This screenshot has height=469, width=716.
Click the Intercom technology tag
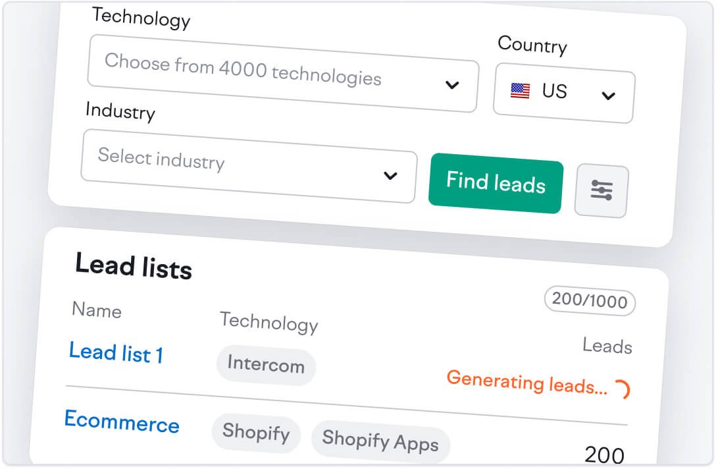[x=266, y=364]
